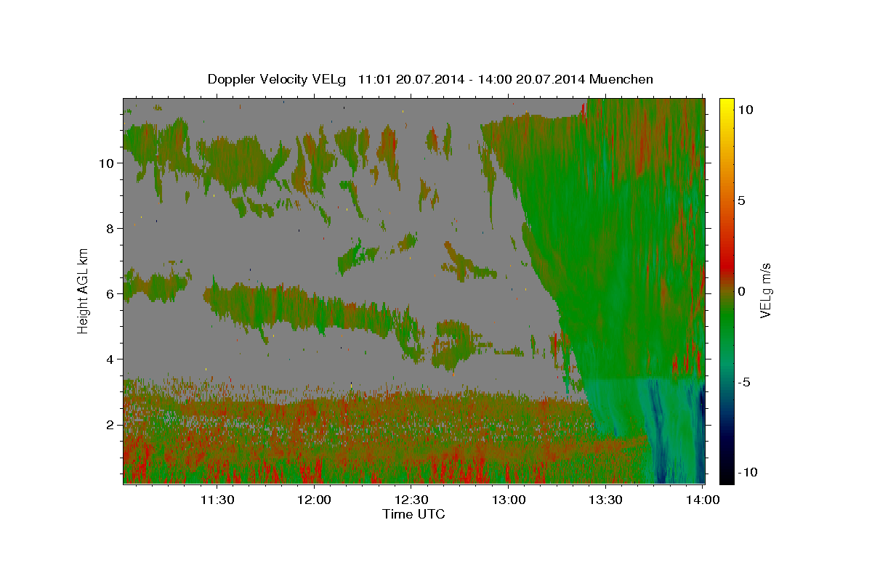Click the height axis label 10
872x581 pixels.
point(106,163)
